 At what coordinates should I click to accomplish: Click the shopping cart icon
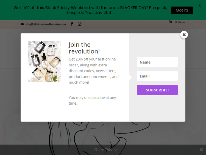tap(171, 22)
